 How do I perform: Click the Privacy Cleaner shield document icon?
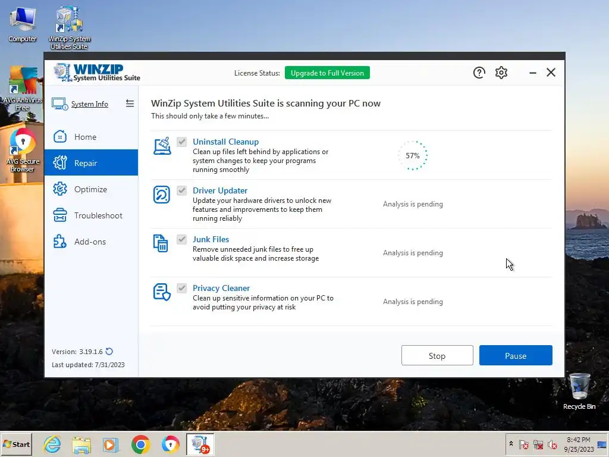[x=162, y=292]
